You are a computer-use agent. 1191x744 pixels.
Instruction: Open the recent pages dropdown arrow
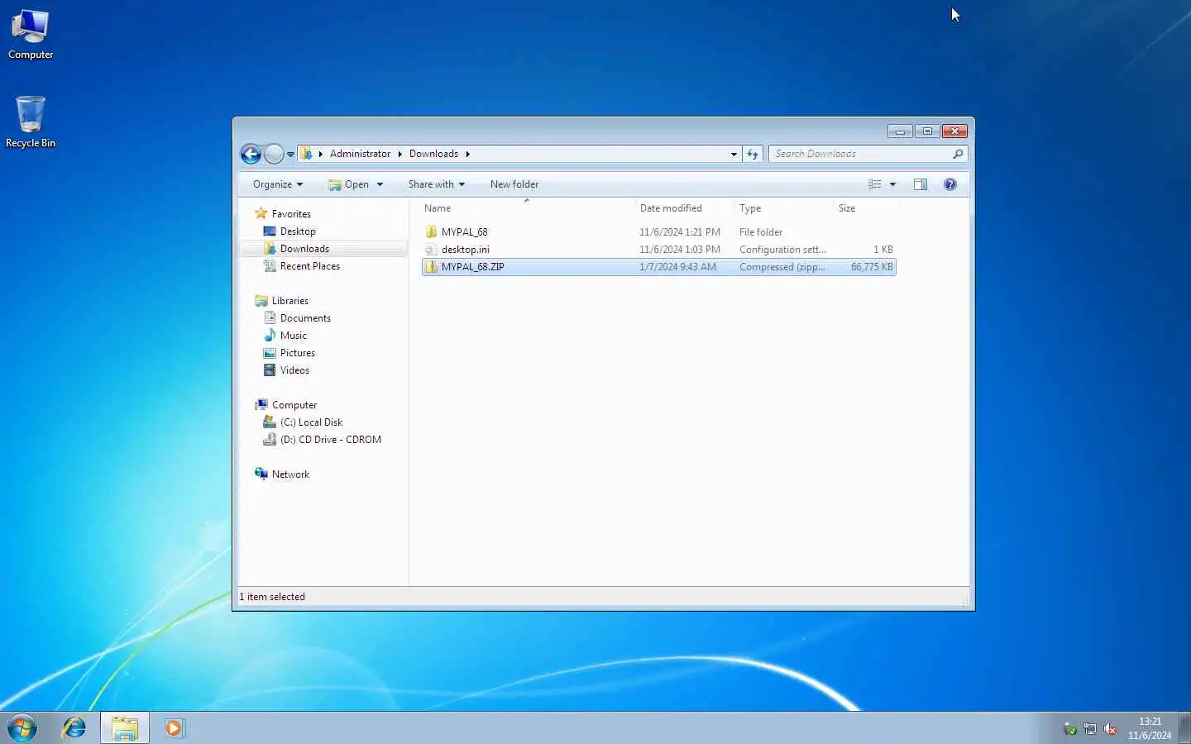point(290,155)
